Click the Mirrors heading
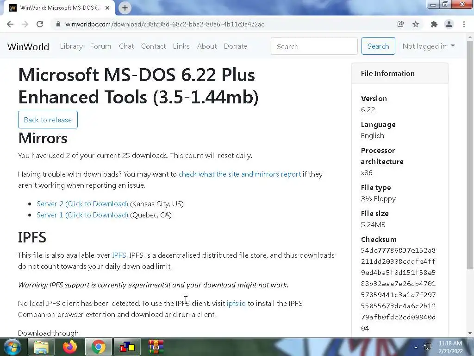The image size is (474, 356). tap(43, 138)
